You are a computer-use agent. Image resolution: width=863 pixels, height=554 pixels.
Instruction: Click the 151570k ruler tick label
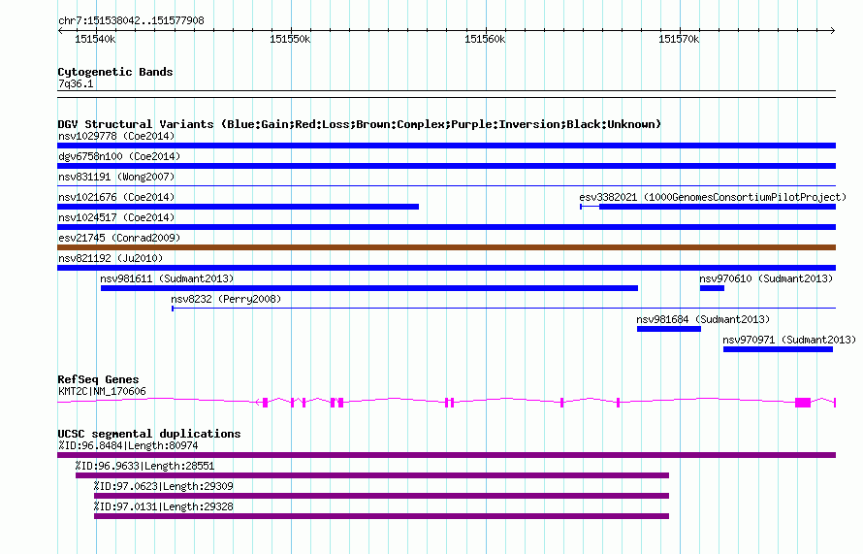tap(679, 39)
